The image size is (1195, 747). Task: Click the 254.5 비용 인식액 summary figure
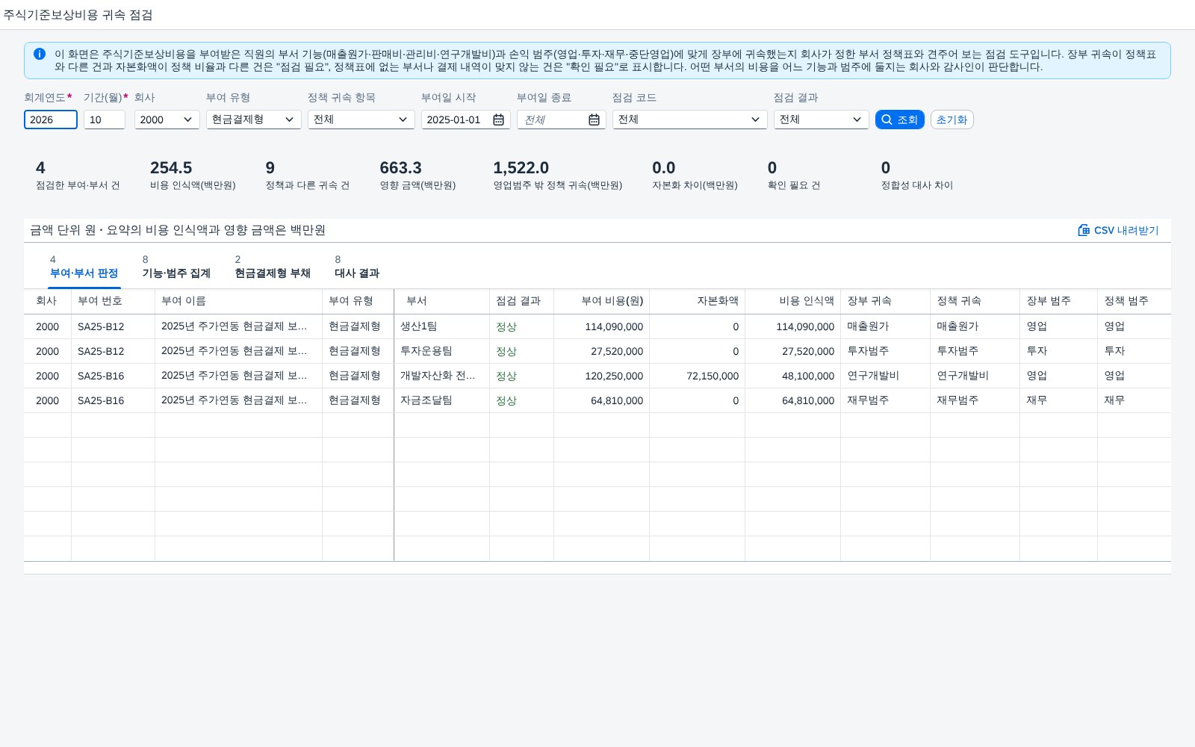tap(171, 168)
